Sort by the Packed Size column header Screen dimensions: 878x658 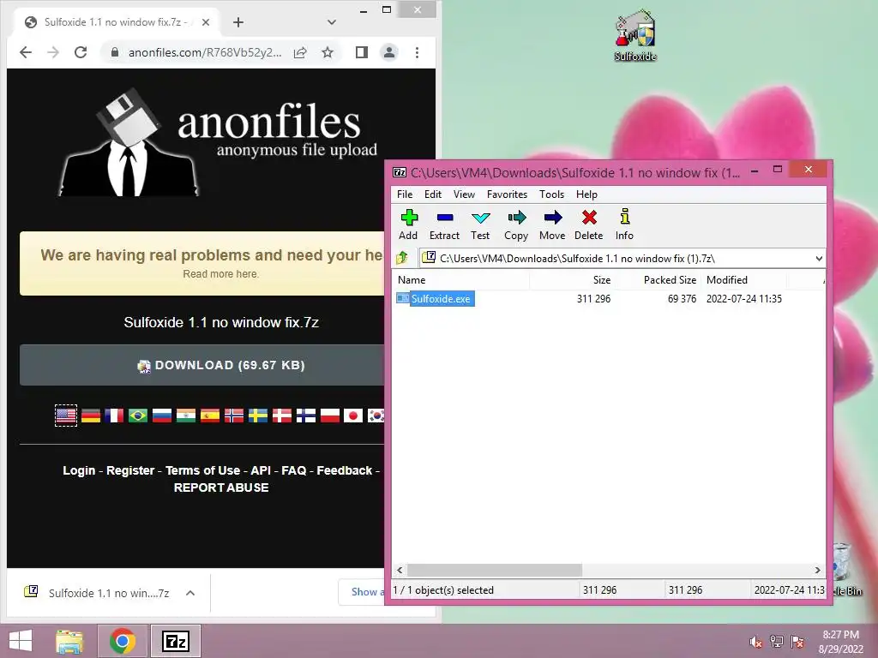coord(658,280)
